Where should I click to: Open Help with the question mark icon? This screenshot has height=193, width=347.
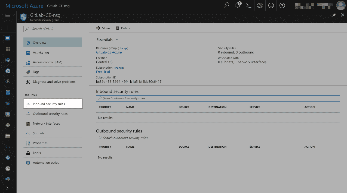pos(282,5)
